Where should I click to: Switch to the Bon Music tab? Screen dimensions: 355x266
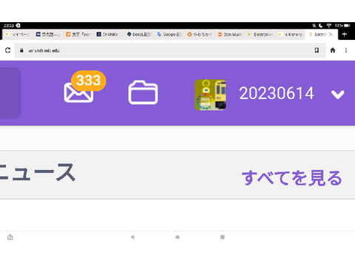tap(230, 34)
